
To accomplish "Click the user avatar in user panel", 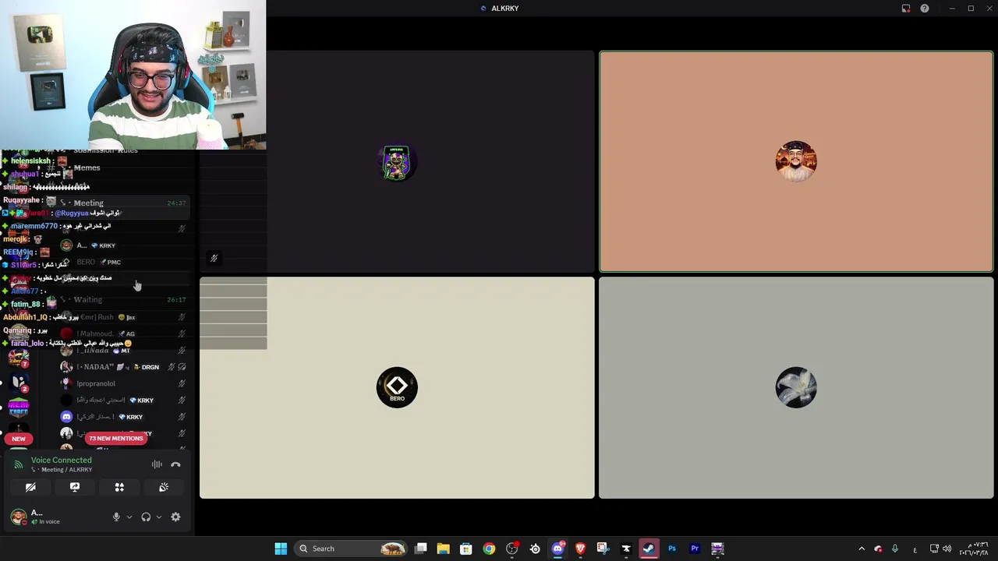I will tap(18, 517).
